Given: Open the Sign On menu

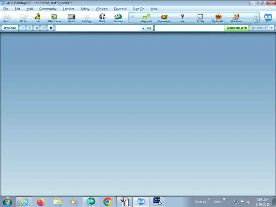Looking at the screenshot, I should pyautogui.click(x=139, y=9).
